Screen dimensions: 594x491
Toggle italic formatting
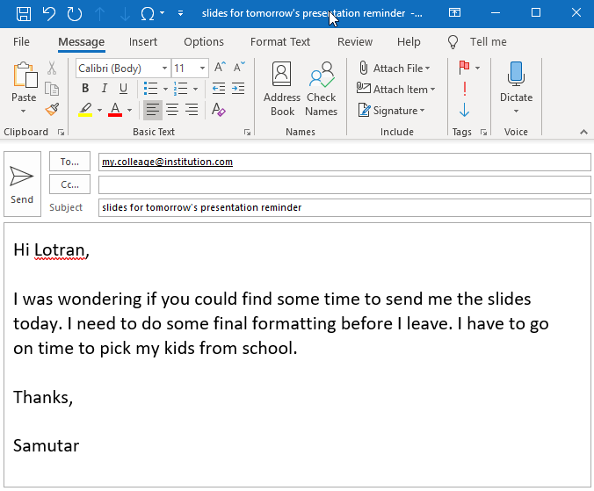click(x=105, y=89)
